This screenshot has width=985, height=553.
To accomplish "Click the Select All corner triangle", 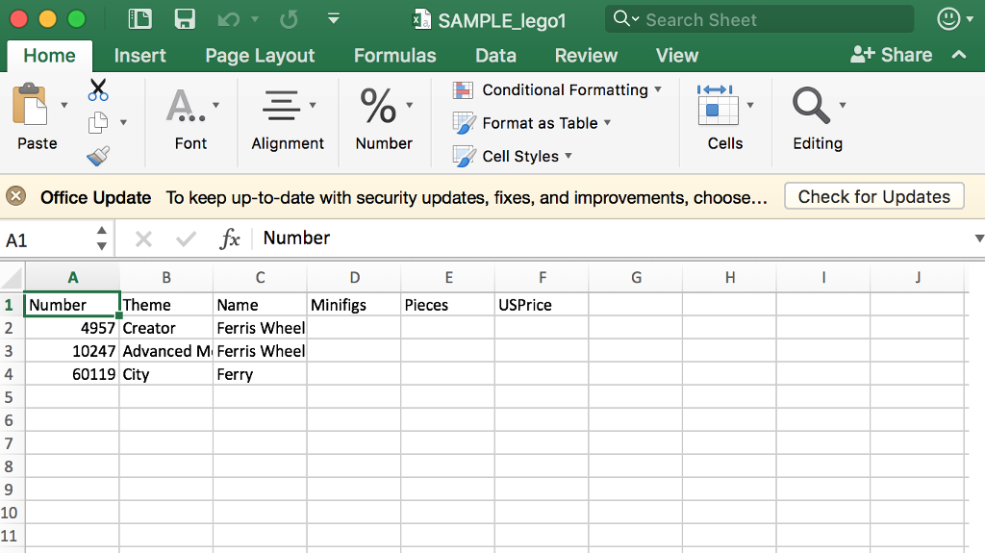I will (x=13, y=277).
